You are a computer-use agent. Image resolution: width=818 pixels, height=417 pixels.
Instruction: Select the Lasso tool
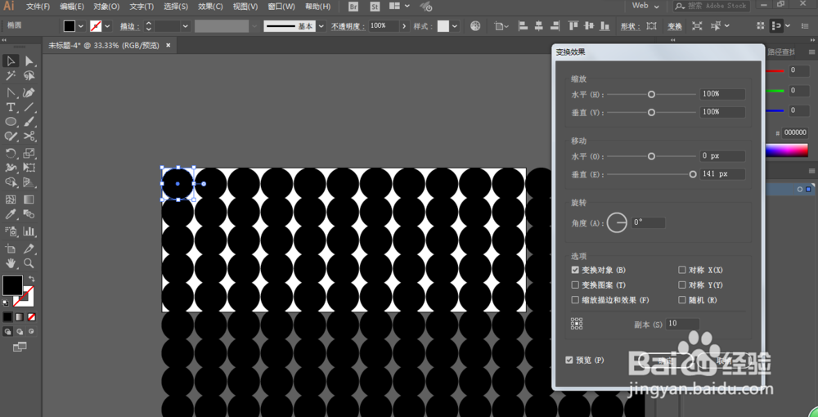tap(29, 76)
